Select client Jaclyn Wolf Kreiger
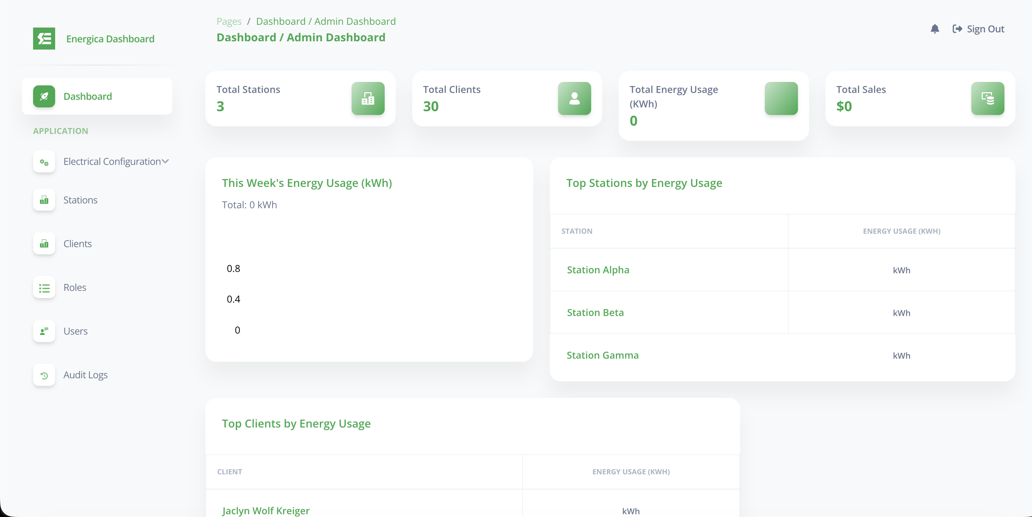The height and width of the screenshot is (517, 1032). click(266, 510)
